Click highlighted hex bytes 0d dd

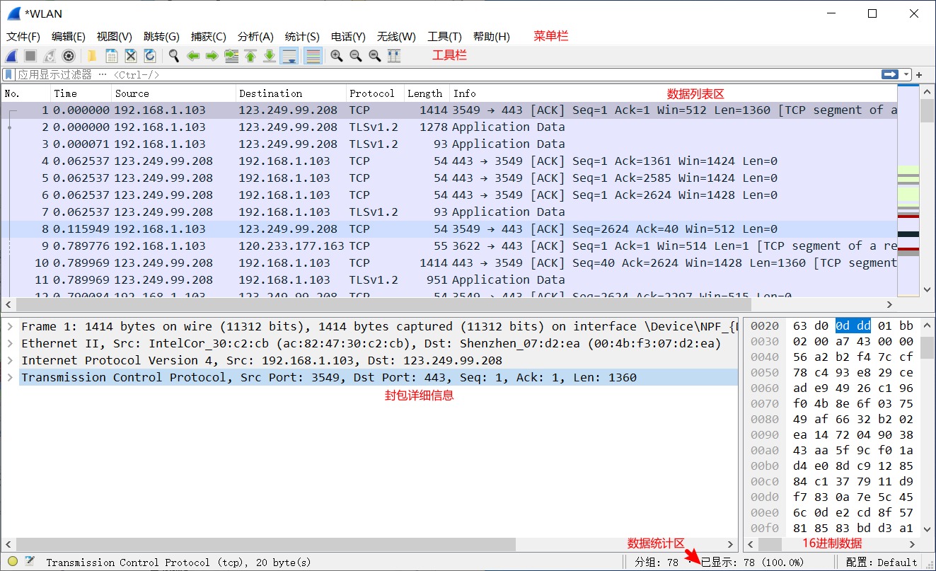(853, 325)
